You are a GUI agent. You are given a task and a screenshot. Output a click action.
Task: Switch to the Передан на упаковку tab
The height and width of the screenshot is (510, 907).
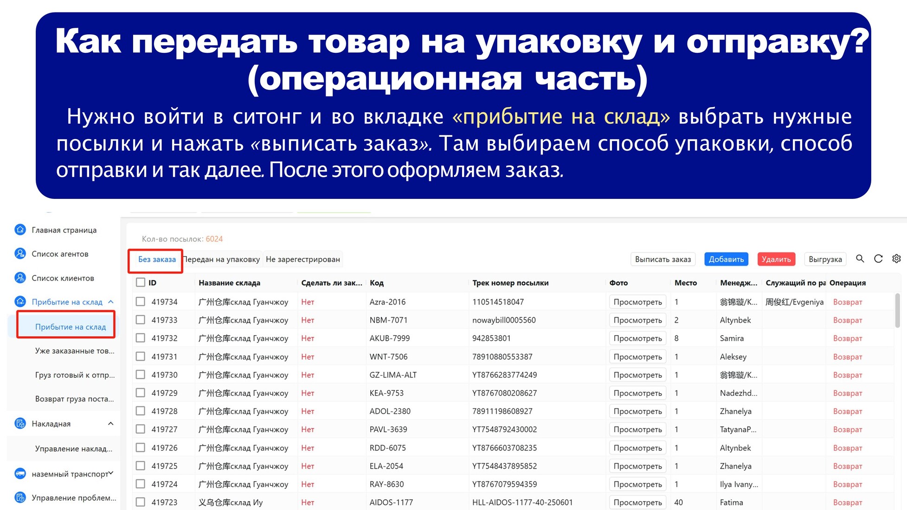(222, 259)
